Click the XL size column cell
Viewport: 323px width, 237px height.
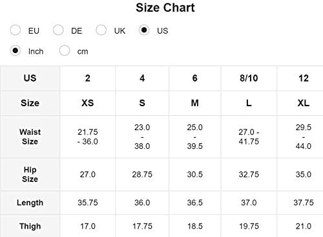(x=304, y=103)
